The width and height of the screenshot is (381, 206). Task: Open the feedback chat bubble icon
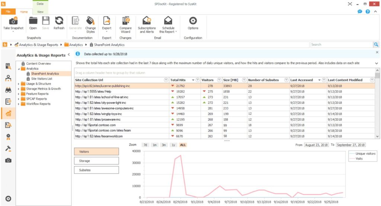[360, 12]
